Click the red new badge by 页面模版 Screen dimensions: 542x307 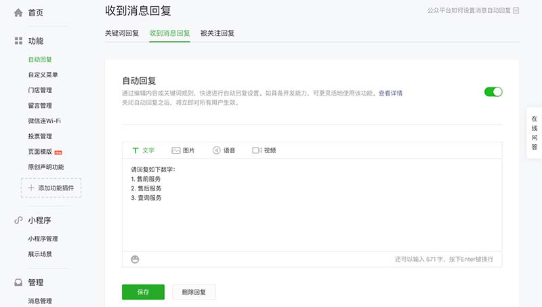click(58, 152)
